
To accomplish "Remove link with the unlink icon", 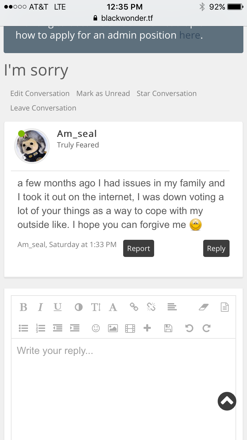I will point(151,307).
